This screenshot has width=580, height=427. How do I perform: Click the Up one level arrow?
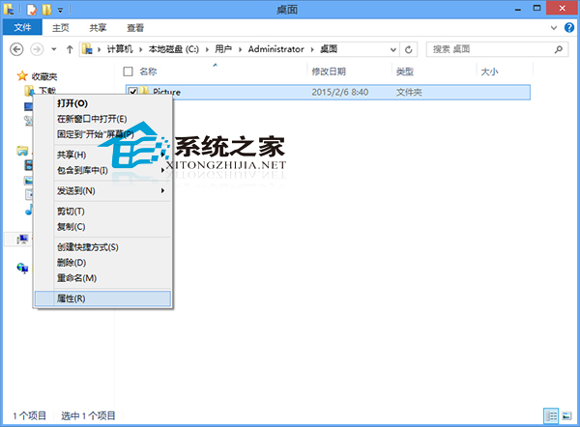click(x=70, y=48)
